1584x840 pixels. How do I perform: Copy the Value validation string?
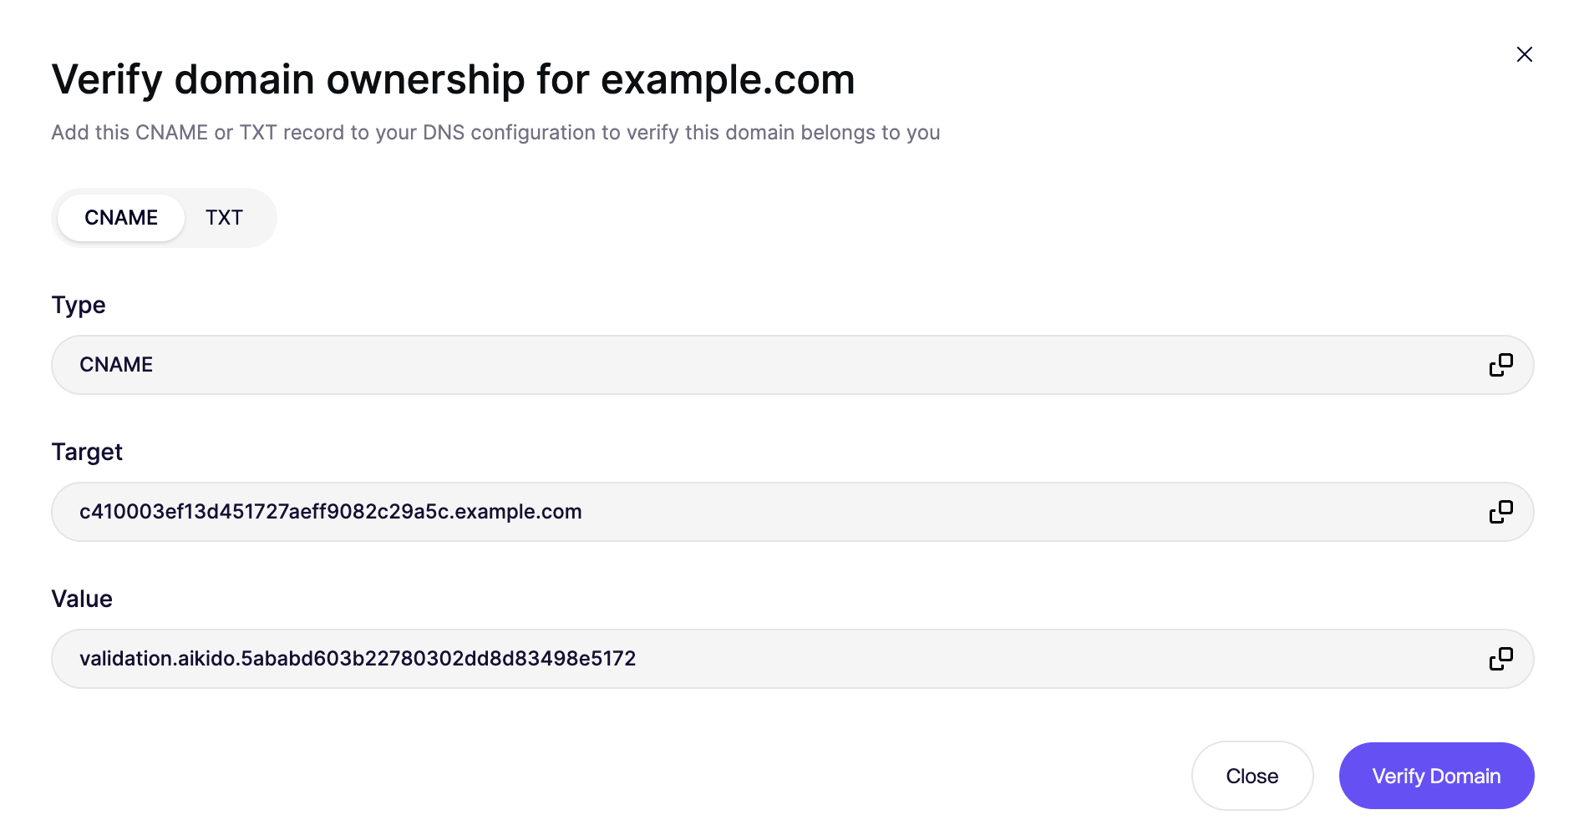1500,659
